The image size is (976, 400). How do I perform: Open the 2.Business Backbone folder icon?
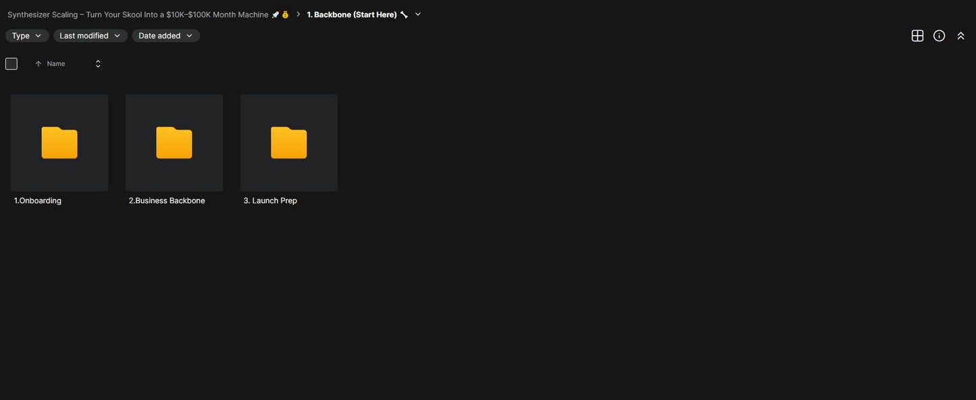(174, 142)
